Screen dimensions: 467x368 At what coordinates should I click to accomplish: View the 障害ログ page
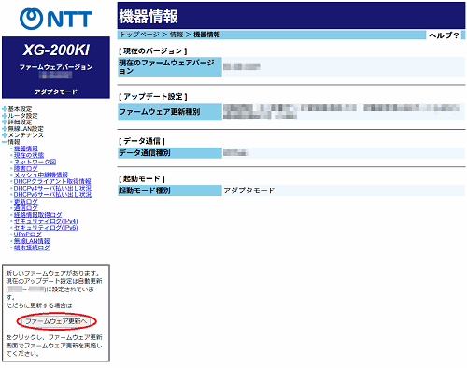pyautogui.click(x=26, y=168)
